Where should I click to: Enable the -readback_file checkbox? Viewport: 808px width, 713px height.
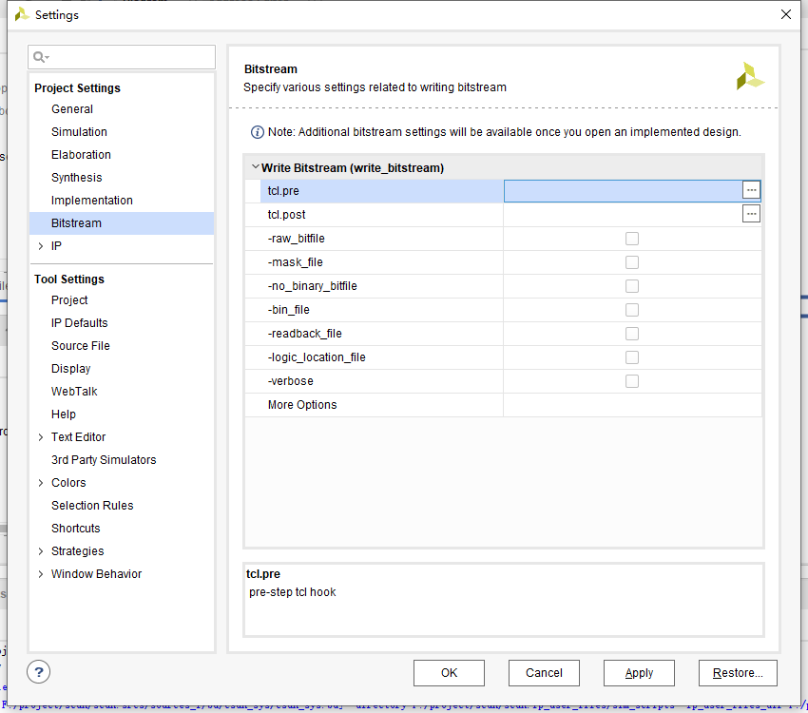coord(632,334)
